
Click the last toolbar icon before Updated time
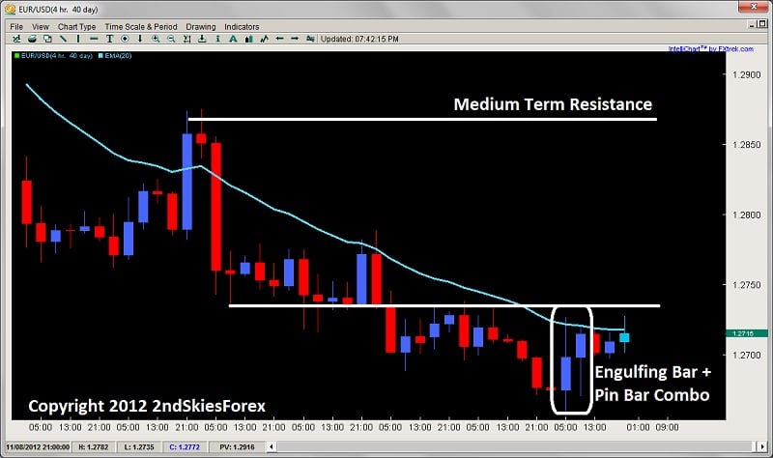point(310,39)
